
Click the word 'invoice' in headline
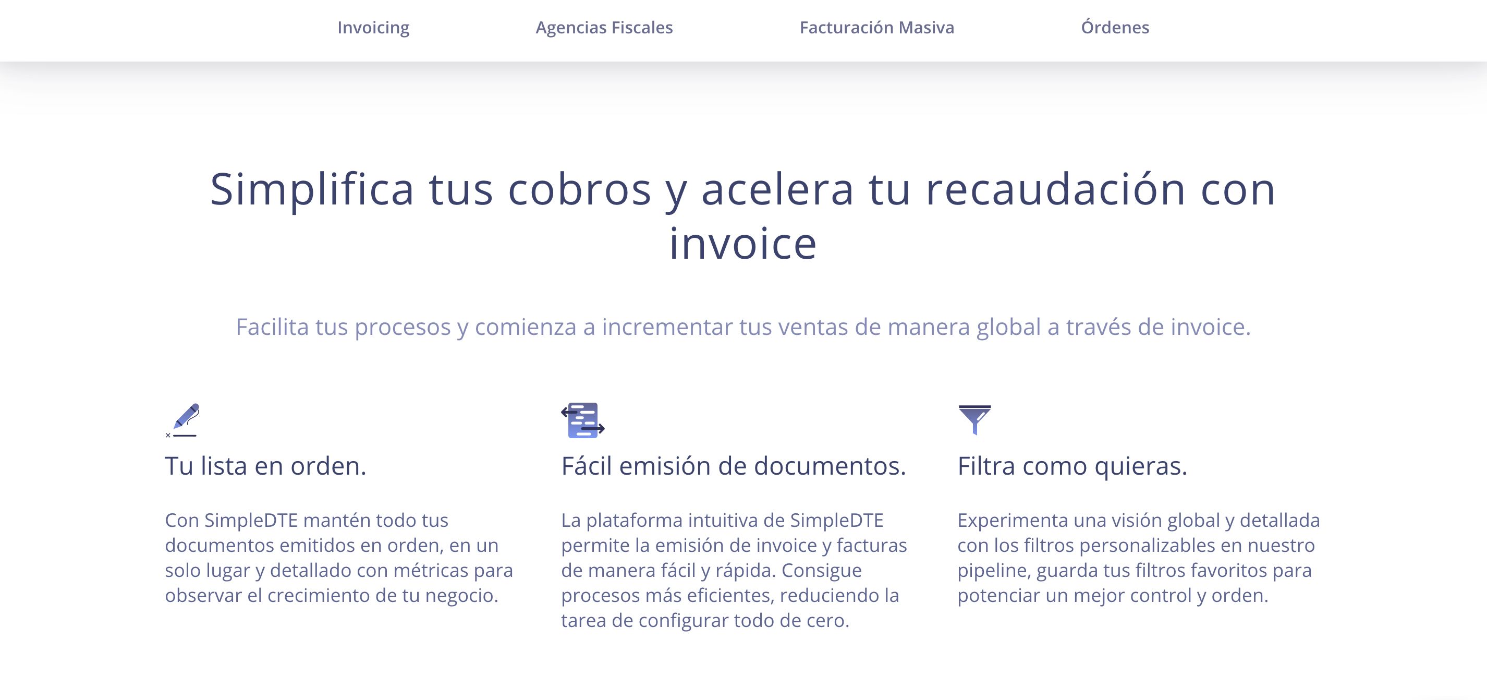point(743,244)
